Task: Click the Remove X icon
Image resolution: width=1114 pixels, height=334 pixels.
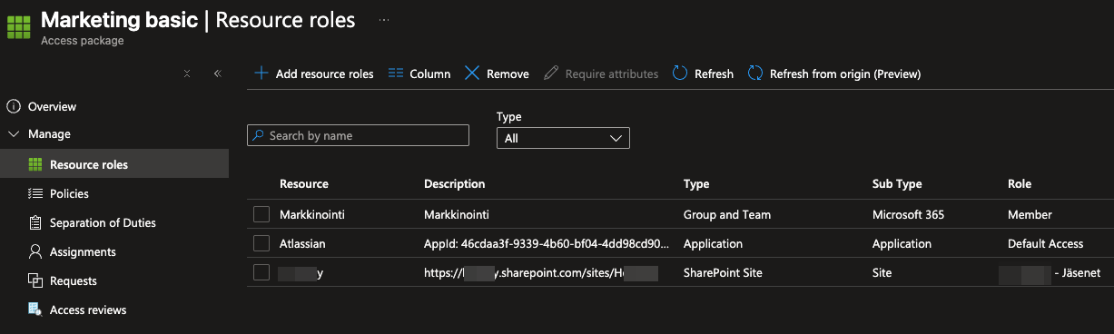Action: [x=472, y=74]
